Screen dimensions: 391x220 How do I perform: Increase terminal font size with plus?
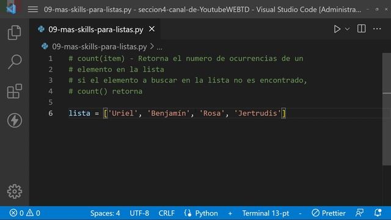point(230,213)
